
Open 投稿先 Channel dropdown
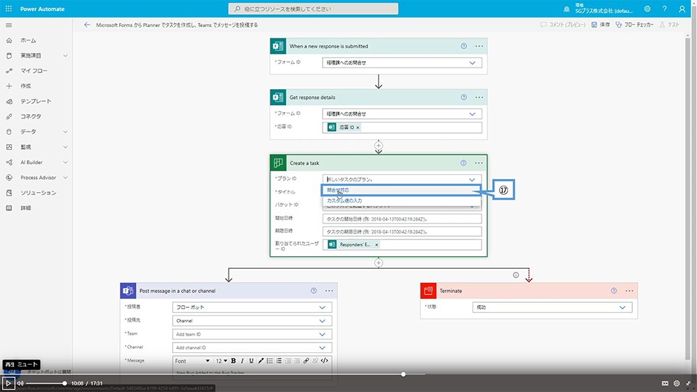tap(252, 320)
